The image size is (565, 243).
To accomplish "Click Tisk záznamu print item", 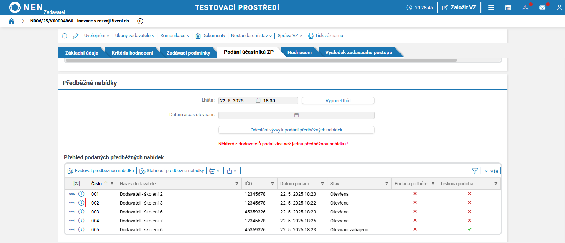I will (x=326, y=36).
